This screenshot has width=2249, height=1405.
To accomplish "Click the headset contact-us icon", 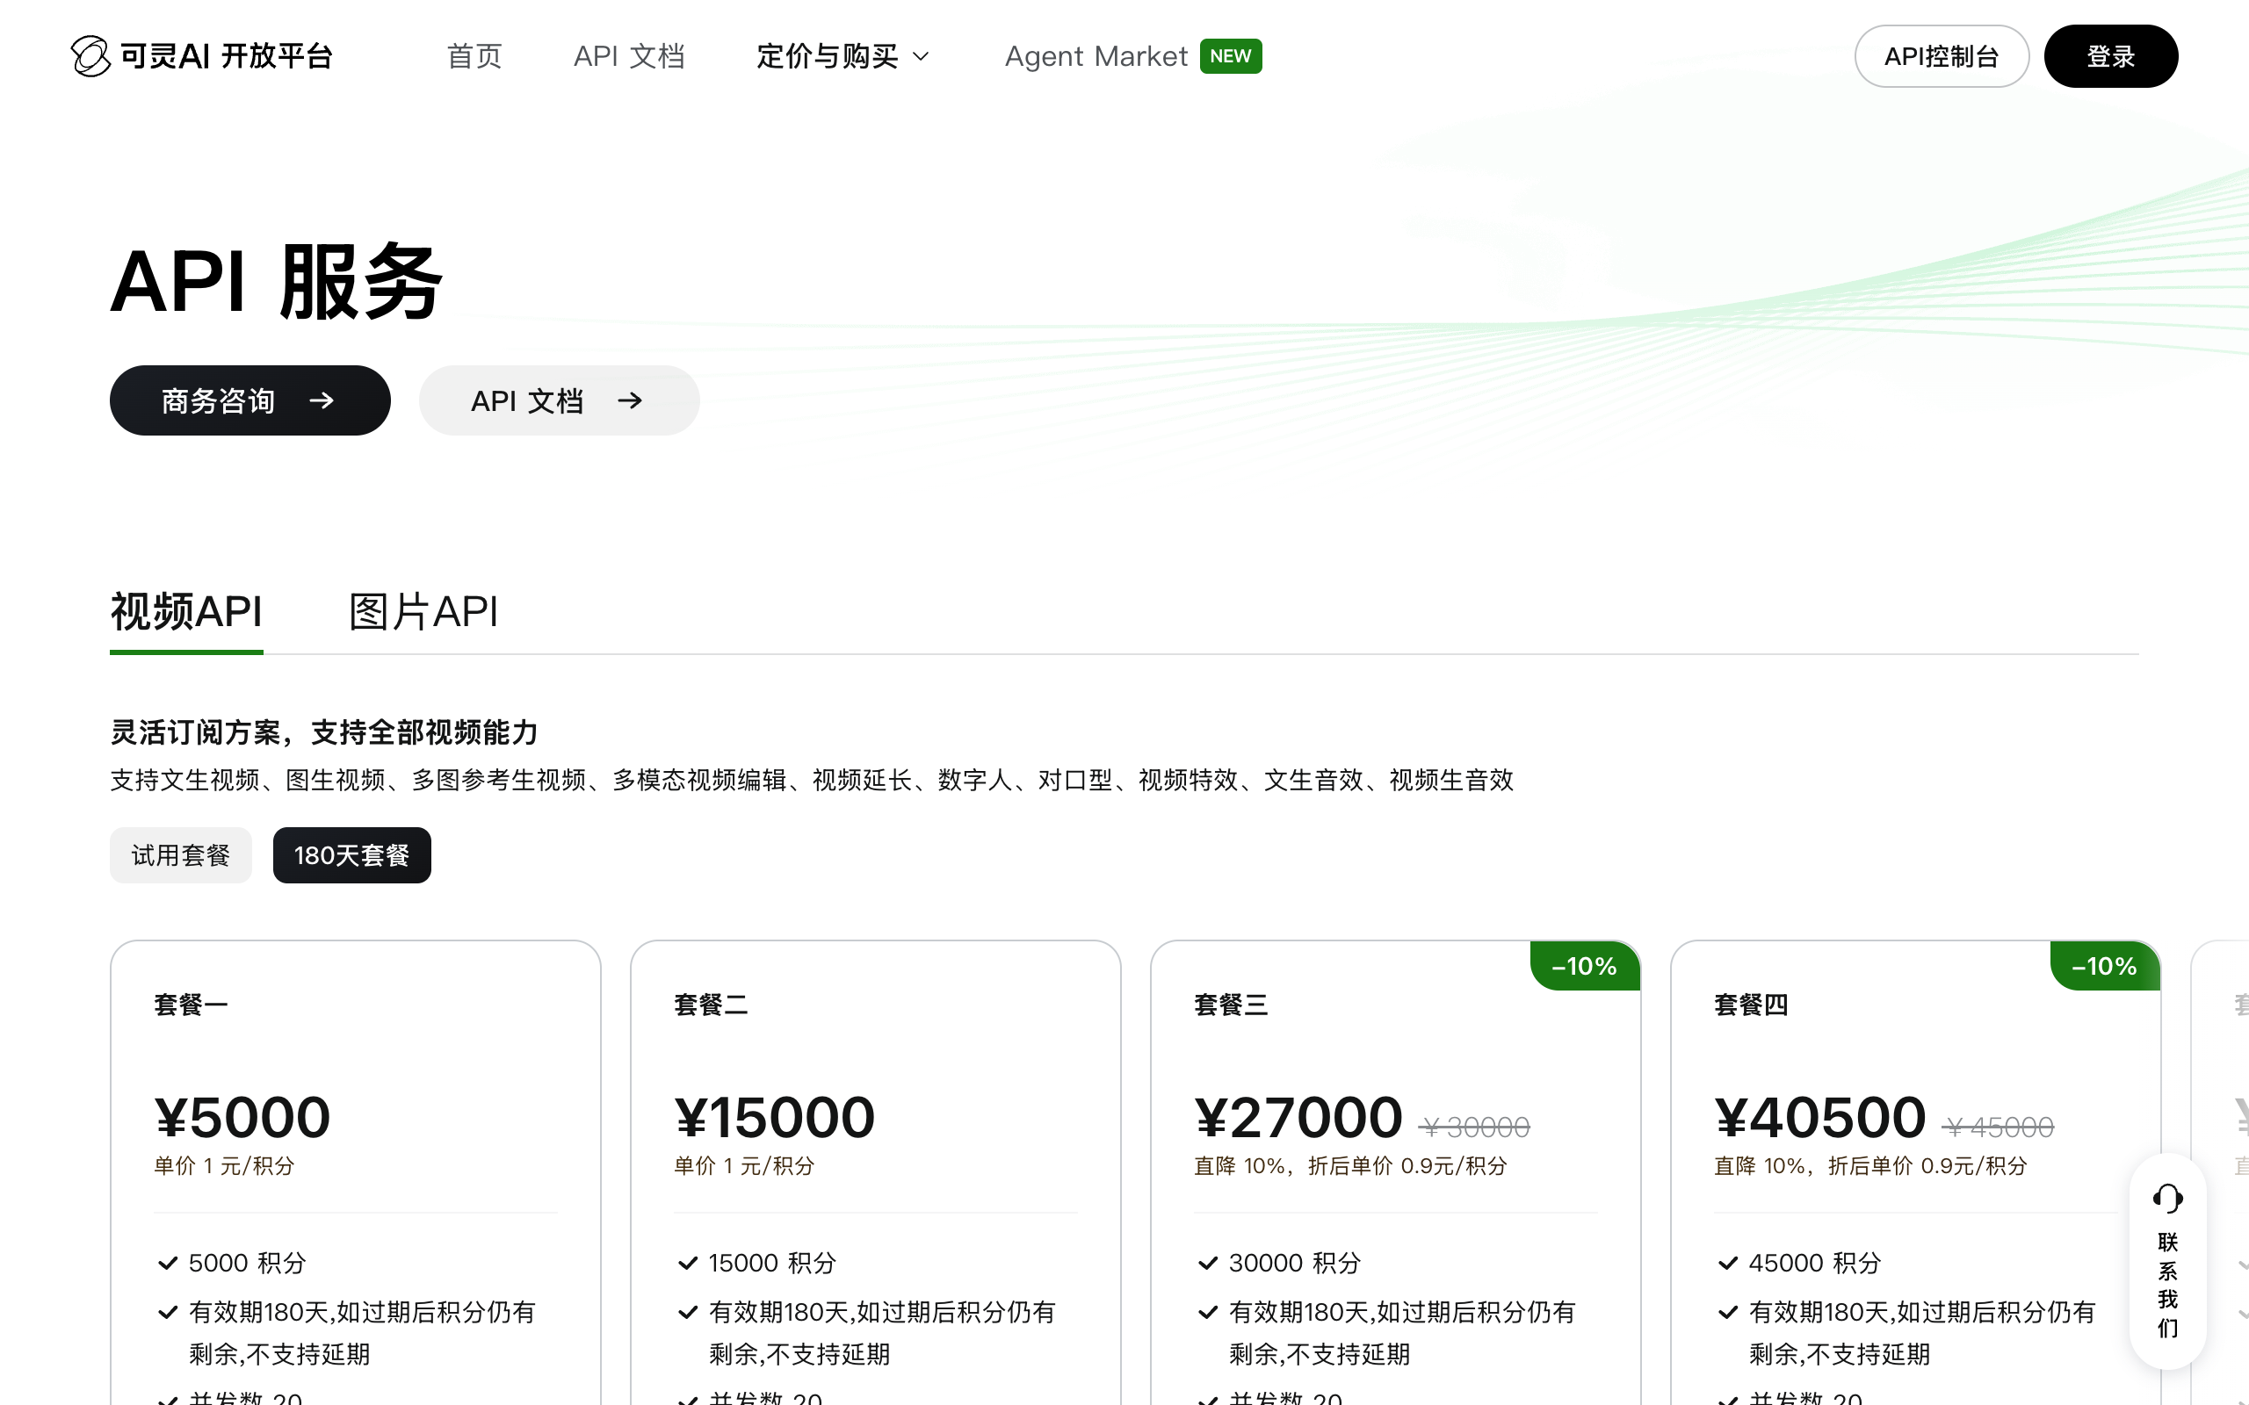I will pyautogui.click(x=2167, y=1199).
